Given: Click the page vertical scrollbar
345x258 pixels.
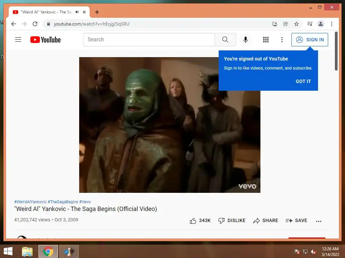Looking at the screenshot, I should (x=336, y=51).
